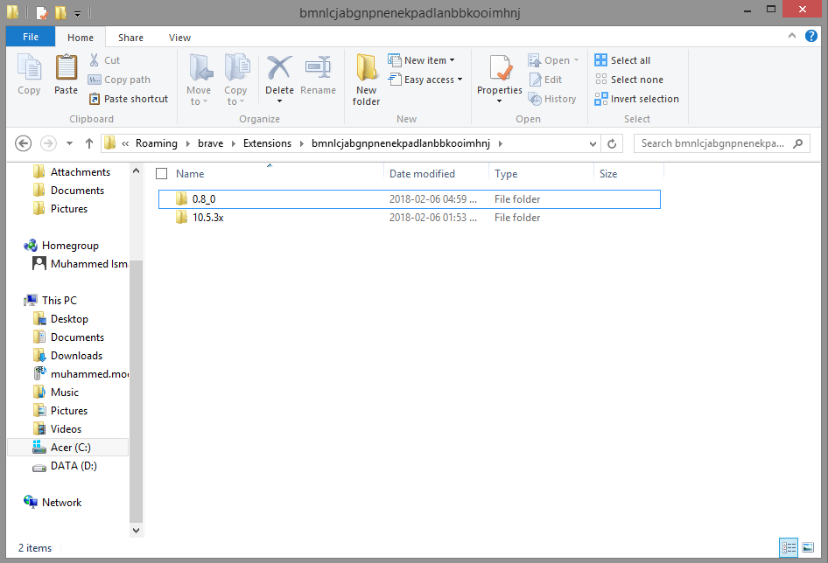
Task: Open the Easy access dropdown
Action: pyautogui.click(x=425, y=80)
